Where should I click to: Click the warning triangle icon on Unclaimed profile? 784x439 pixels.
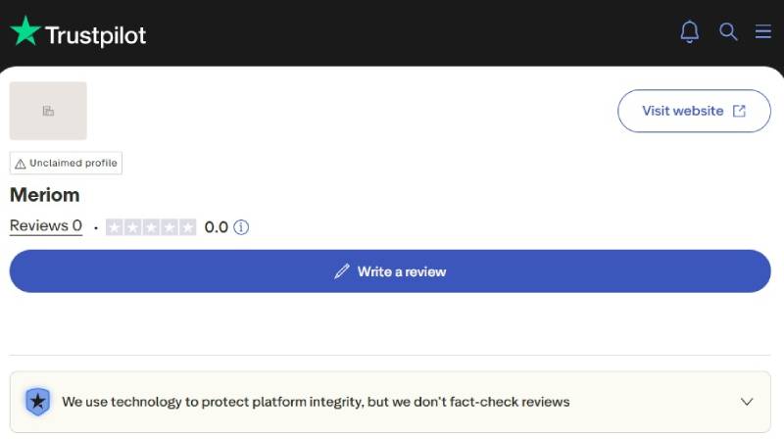point(20,164)
